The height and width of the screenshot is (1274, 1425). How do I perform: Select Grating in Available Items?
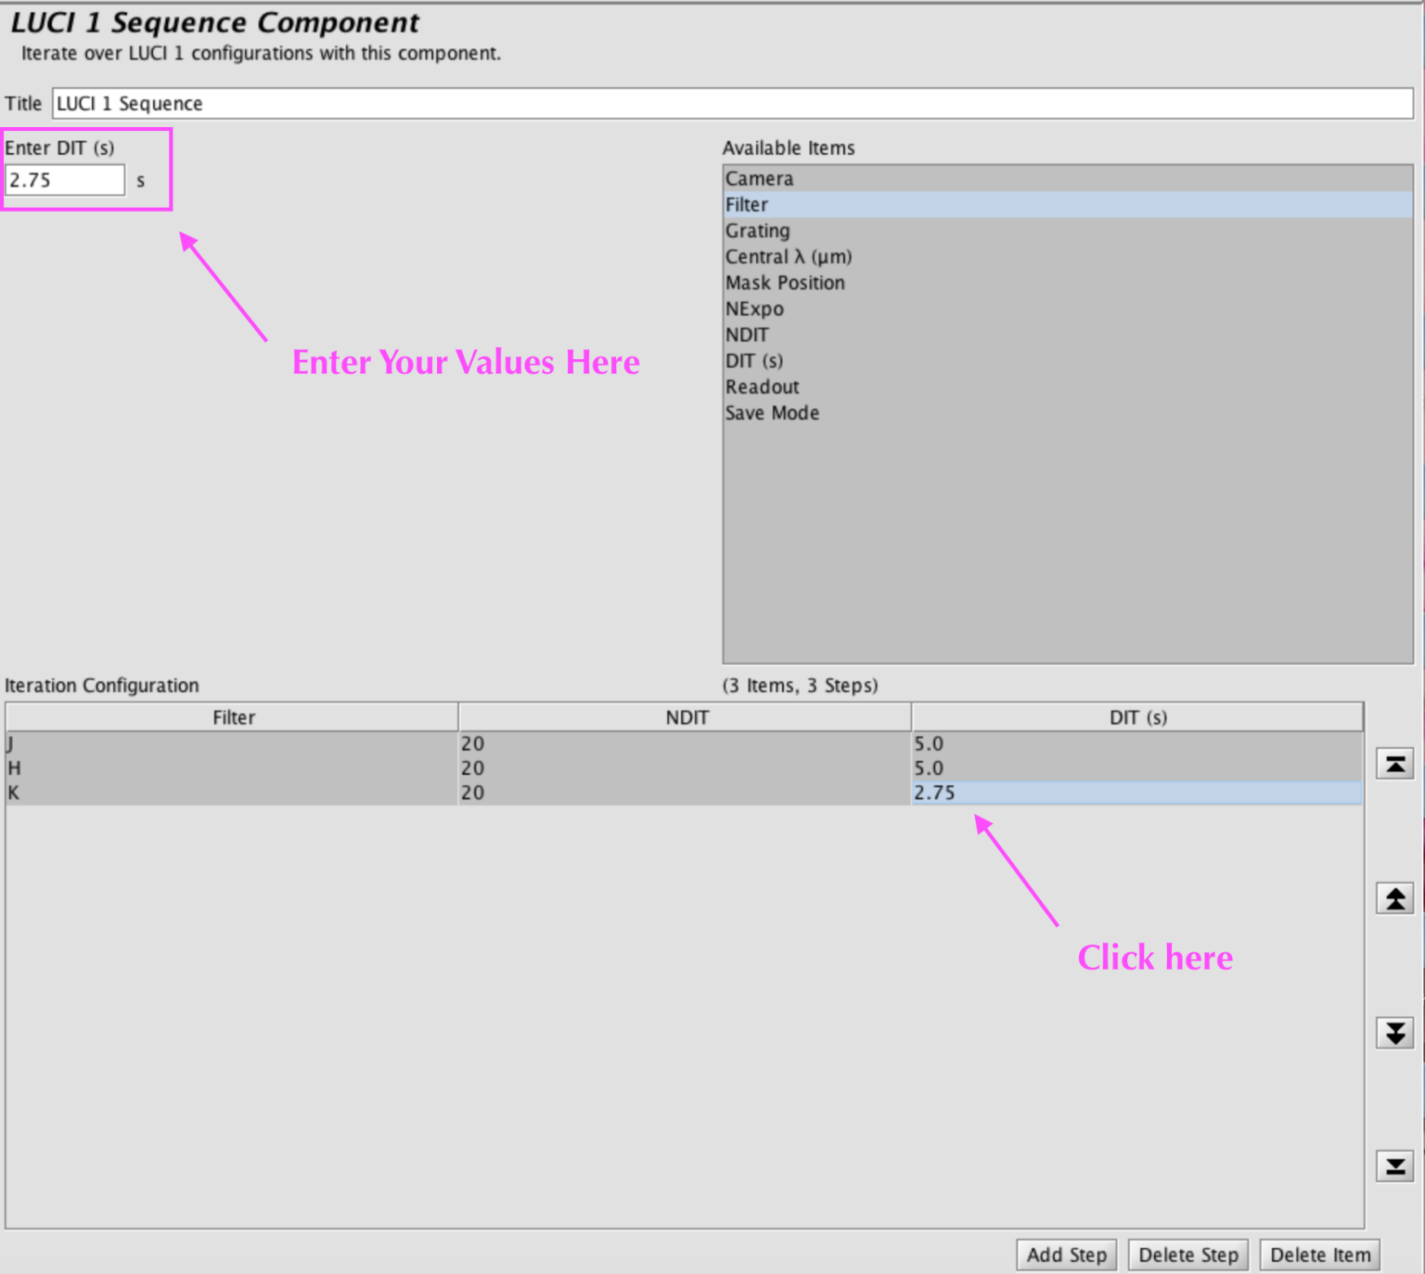[x=1068, y=230]
